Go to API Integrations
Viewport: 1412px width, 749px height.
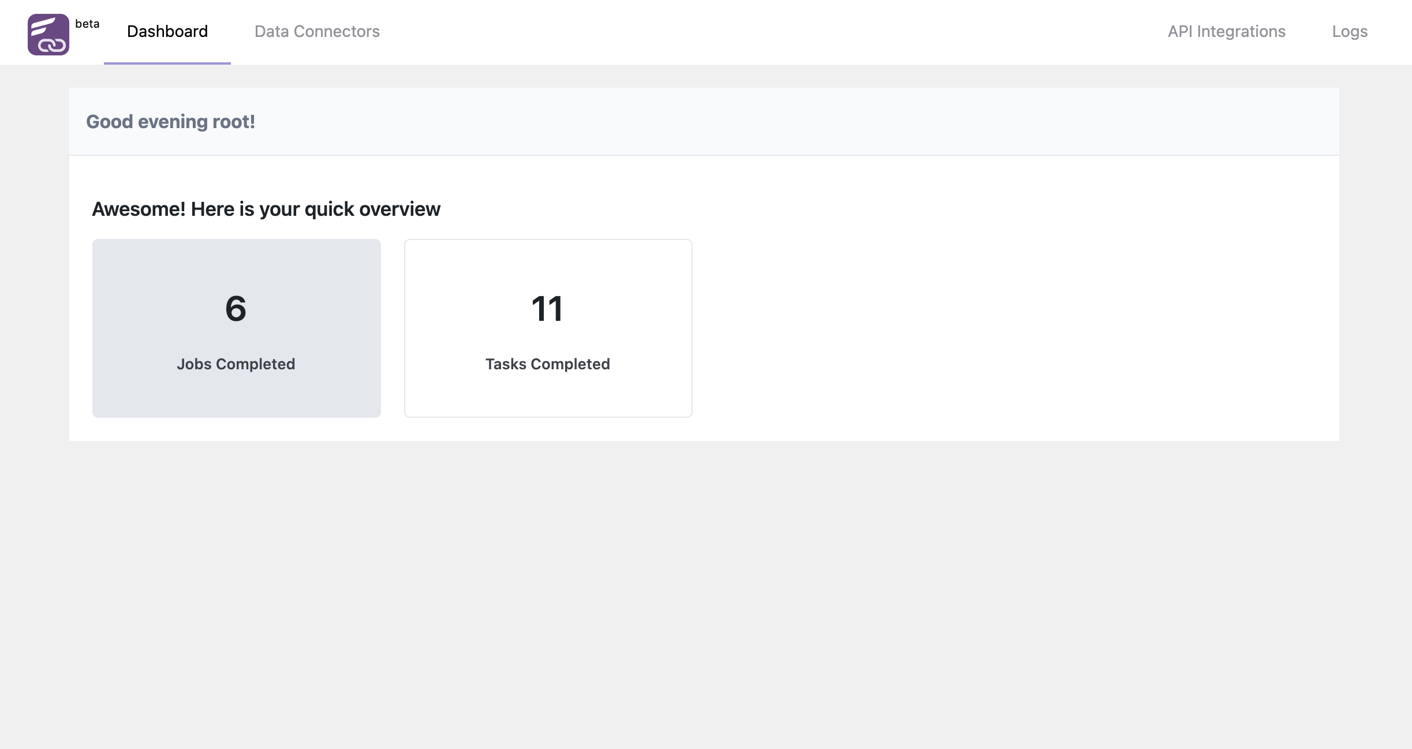point(1227,32)
